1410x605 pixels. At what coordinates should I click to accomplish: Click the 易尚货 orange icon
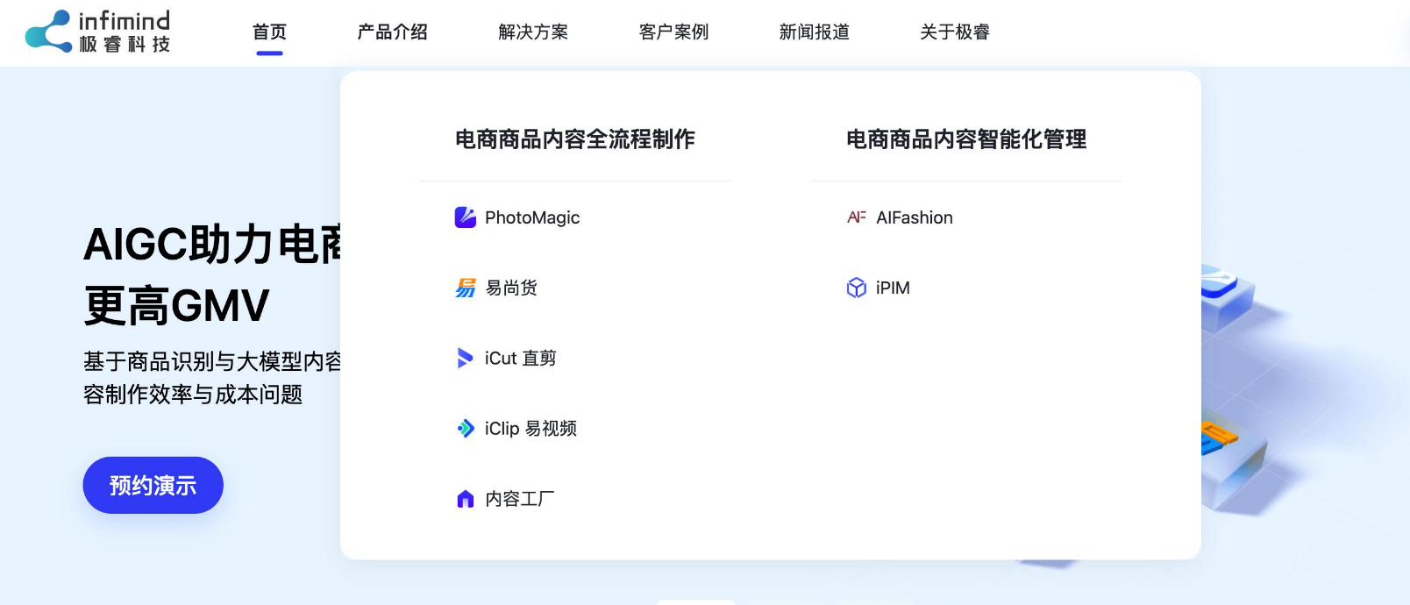click(466, 288)
